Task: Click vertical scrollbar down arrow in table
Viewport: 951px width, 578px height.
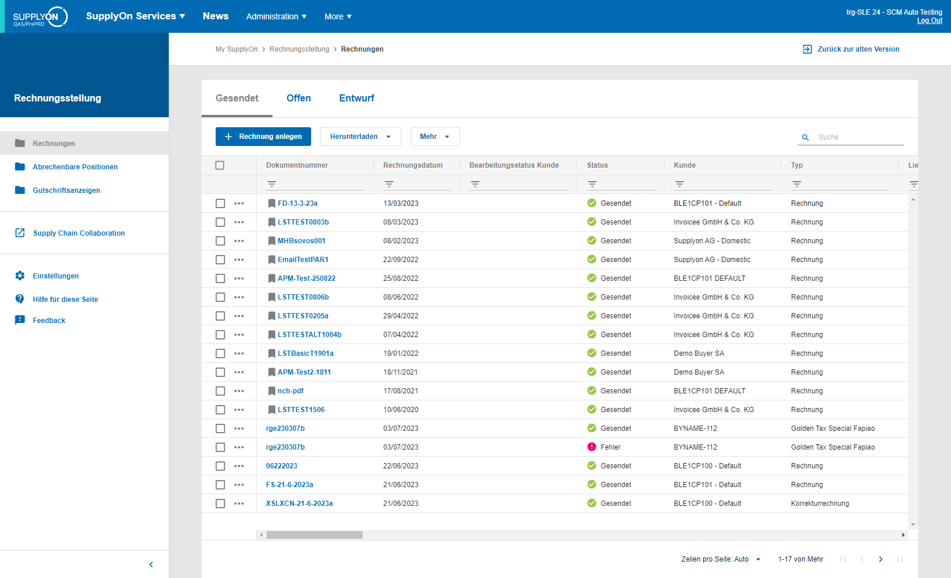Action: 913,525
